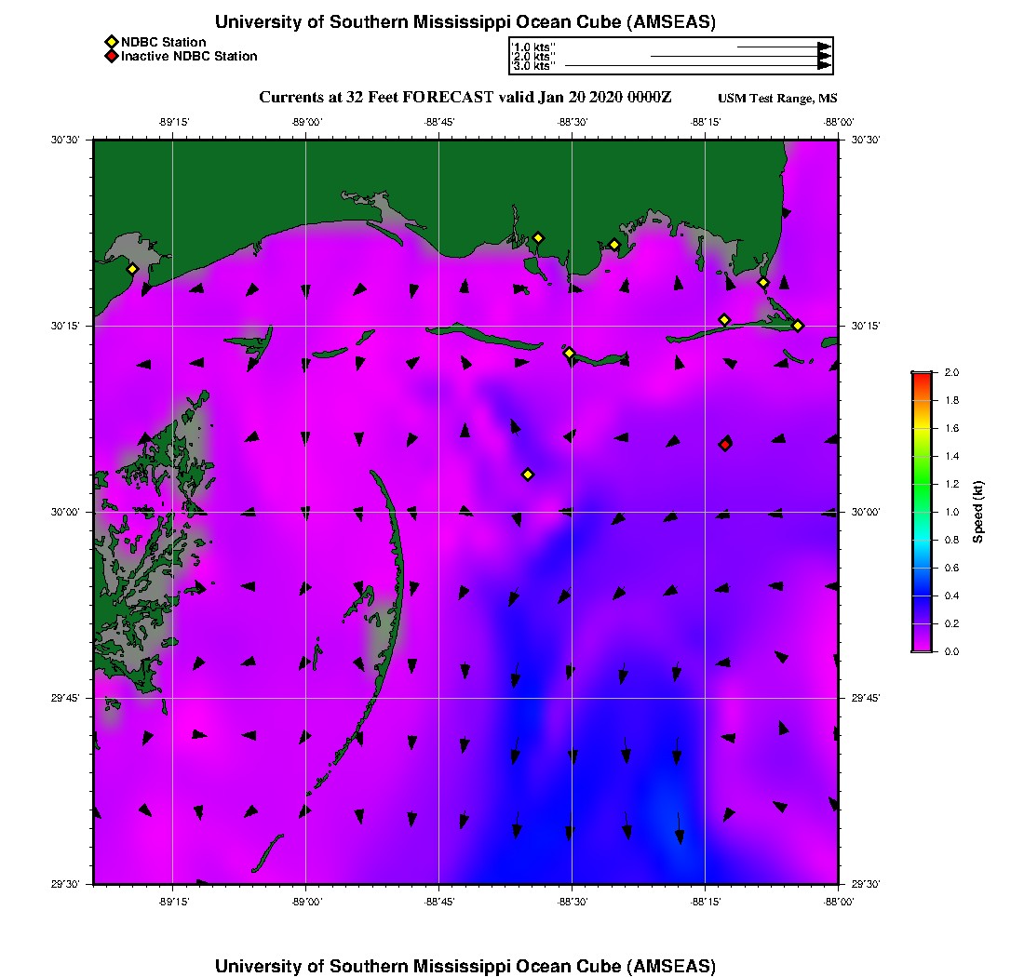
Task: Click the -89°15' label on the top axis
Action: [174, 122]
